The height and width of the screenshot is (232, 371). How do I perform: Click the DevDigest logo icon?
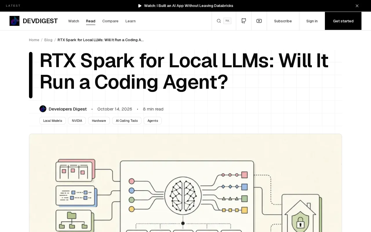click(x=14, y=21)
